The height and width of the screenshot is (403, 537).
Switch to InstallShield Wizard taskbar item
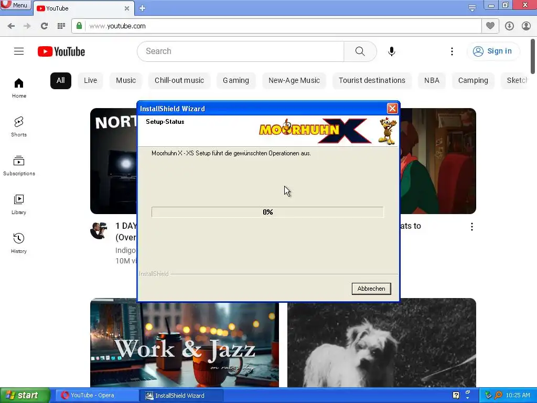tap(181, 396)
